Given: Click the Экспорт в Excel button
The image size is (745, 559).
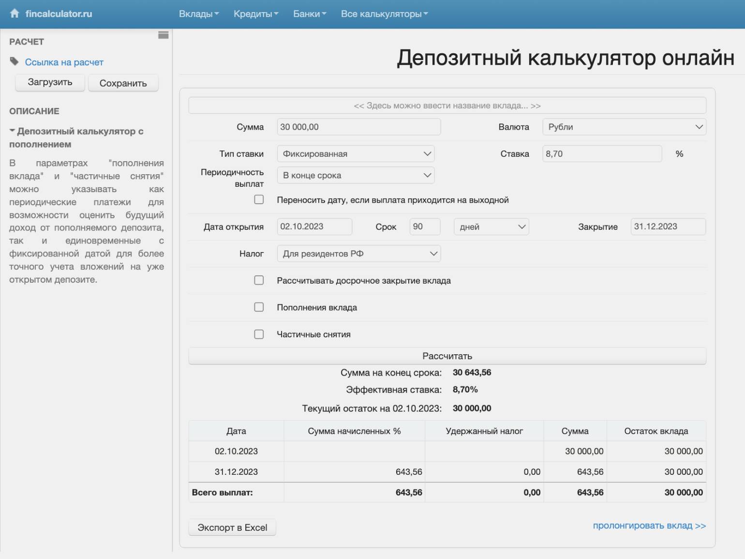Looking at the screenshot, I should pos(232,528).
